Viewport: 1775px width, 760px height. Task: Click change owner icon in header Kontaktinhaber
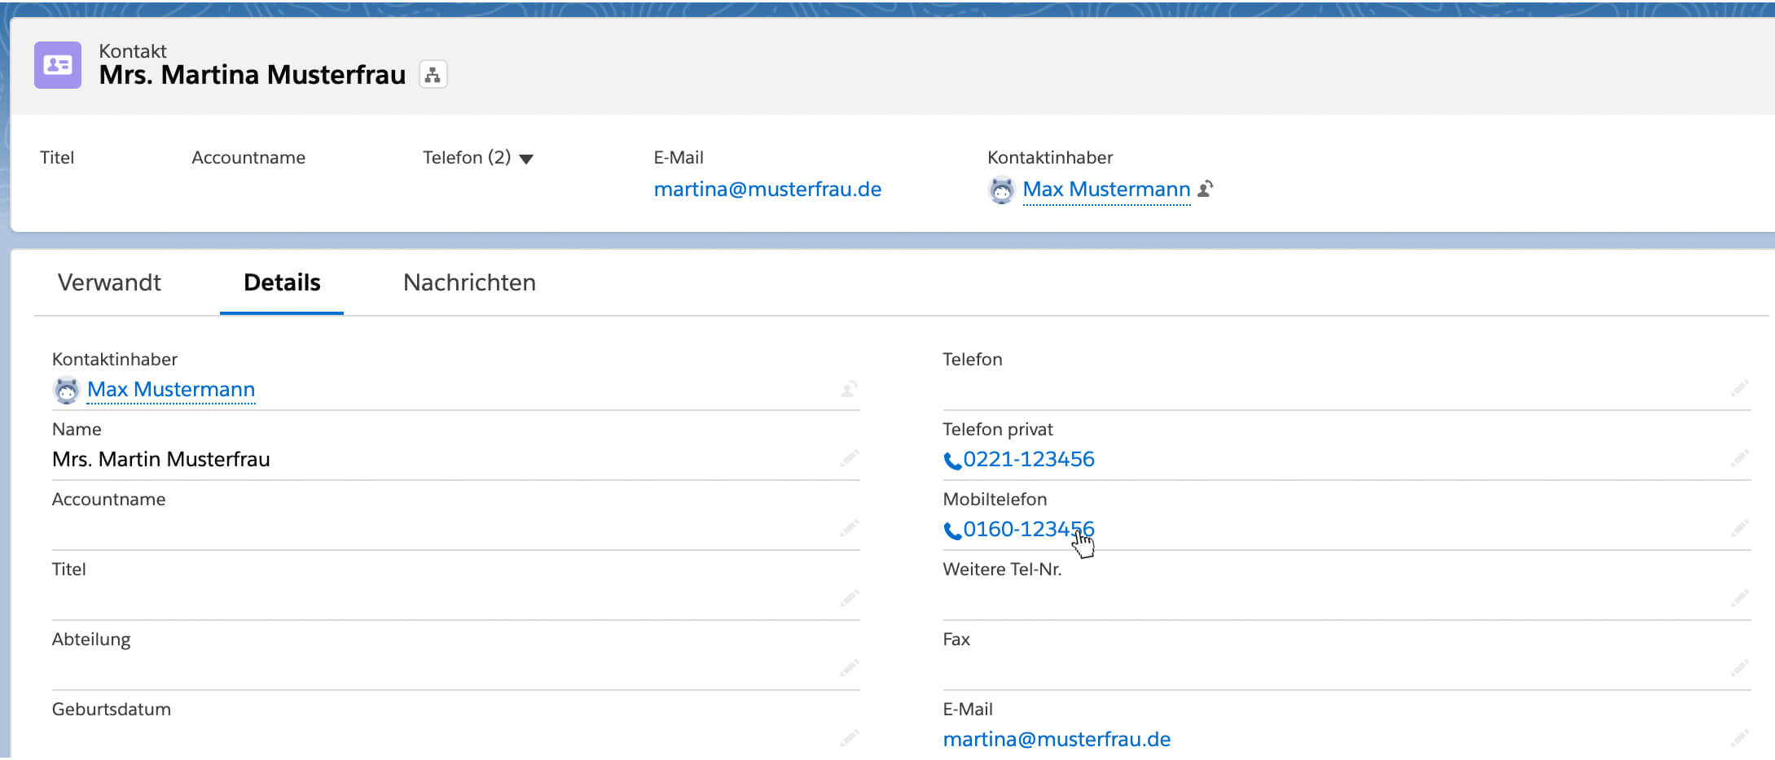click(x=1206, y=189)
